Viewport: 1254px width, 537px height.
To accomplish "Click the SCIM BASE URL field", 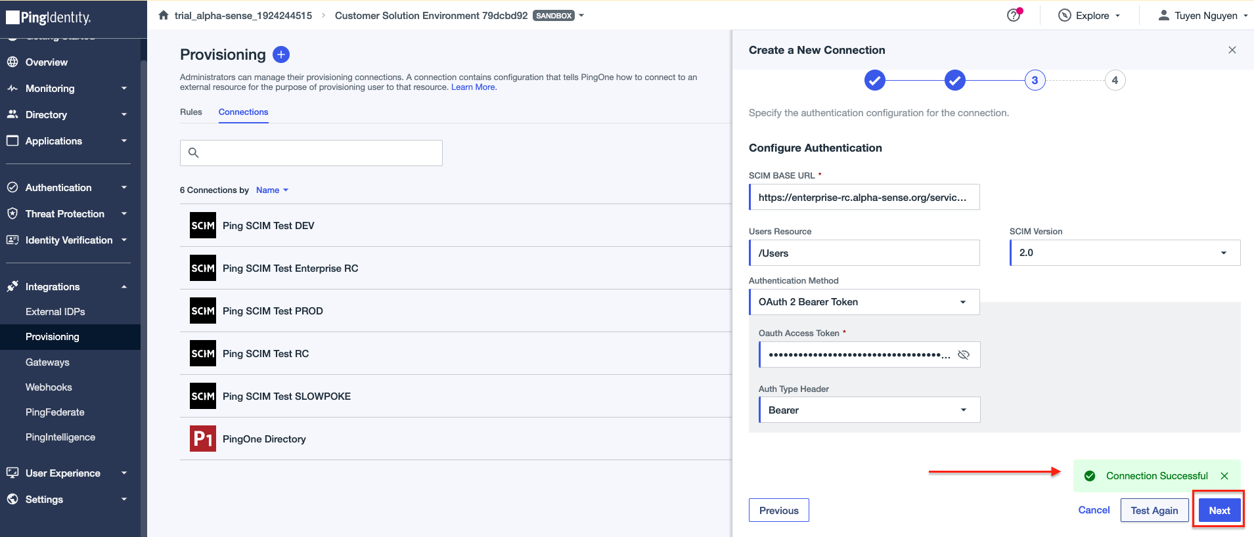I will [x=864, y=197].
